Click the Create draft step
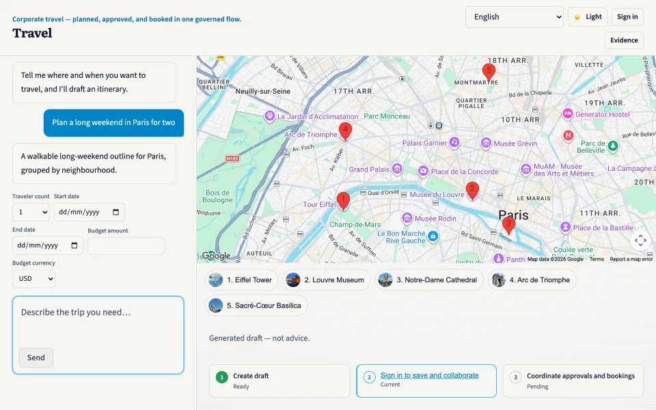The width and height of the screenshot is (656, 410). (279, 381)
